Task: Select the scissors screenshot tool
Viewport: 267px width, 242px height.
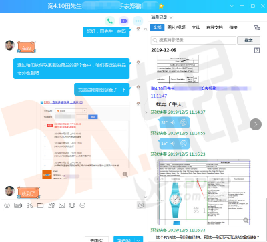Action: tap(29, 205)
